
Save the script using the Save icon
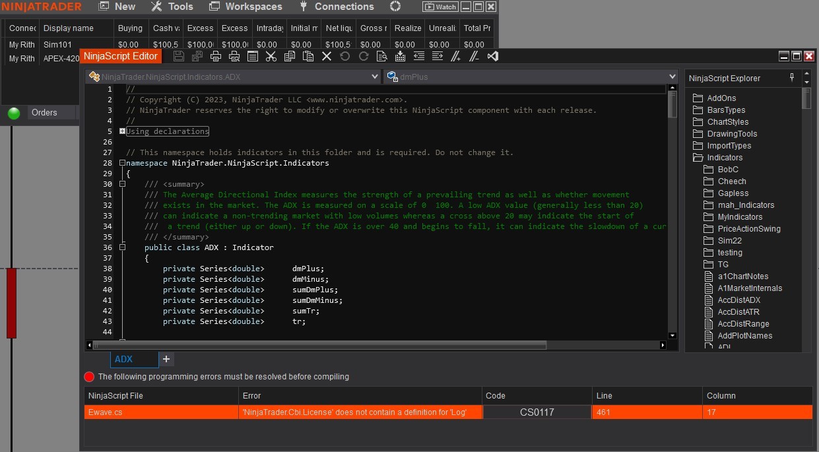click(179, 57)
